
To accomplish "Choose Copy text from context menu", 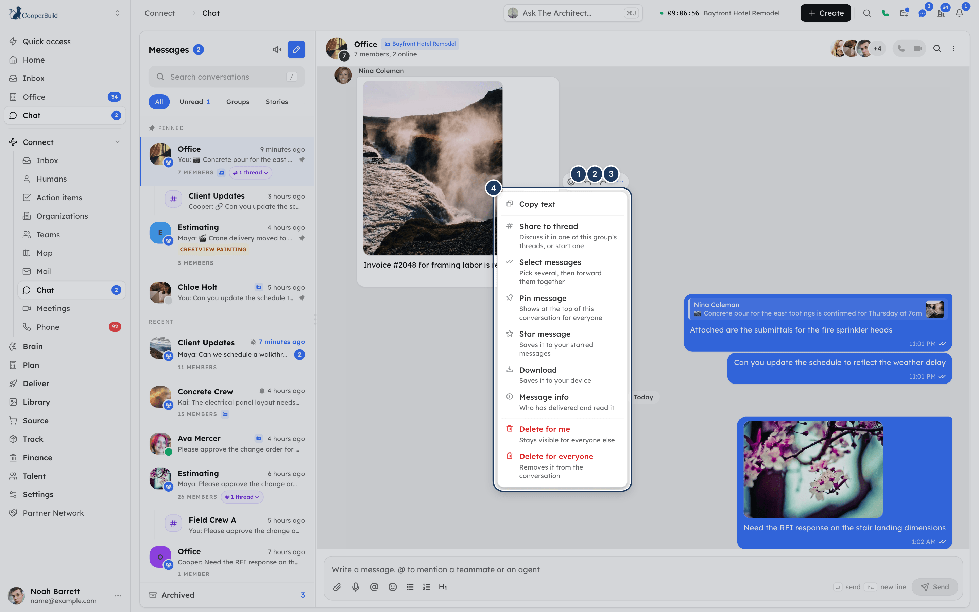I will 562,204.
